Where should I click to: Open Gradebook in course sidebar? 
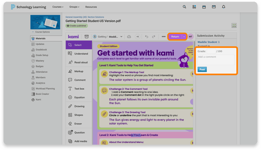click(x=41, y=50)
